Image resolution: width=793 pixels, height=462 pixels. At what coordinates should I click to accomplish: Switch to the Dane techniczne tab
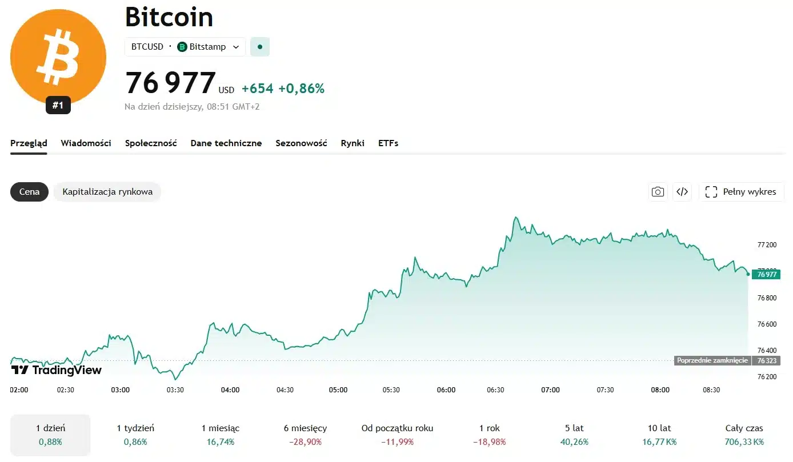tap(226, 143)
